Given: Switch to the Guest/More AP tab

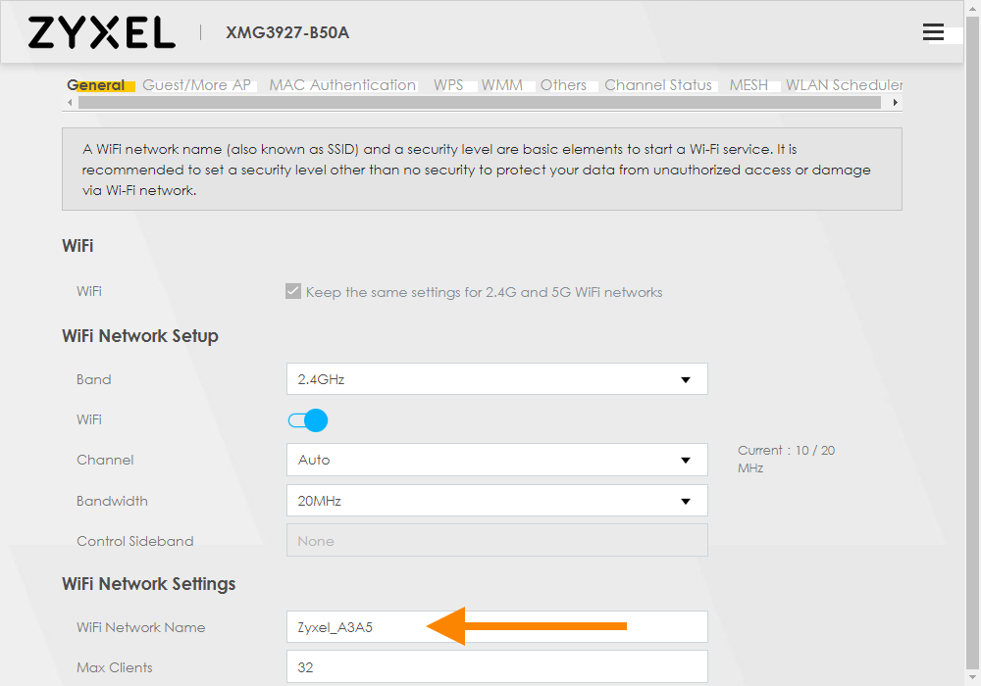Looking at the screenshot, I should click(x=197, y=85).
